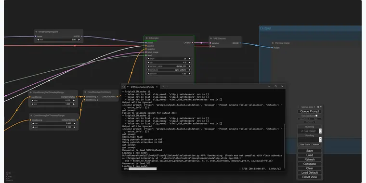The width and height of the screenshot is (366, 183).
Task: Click the Conditioning (Combine) CONDITIONING output port
Action: [117, 97]
